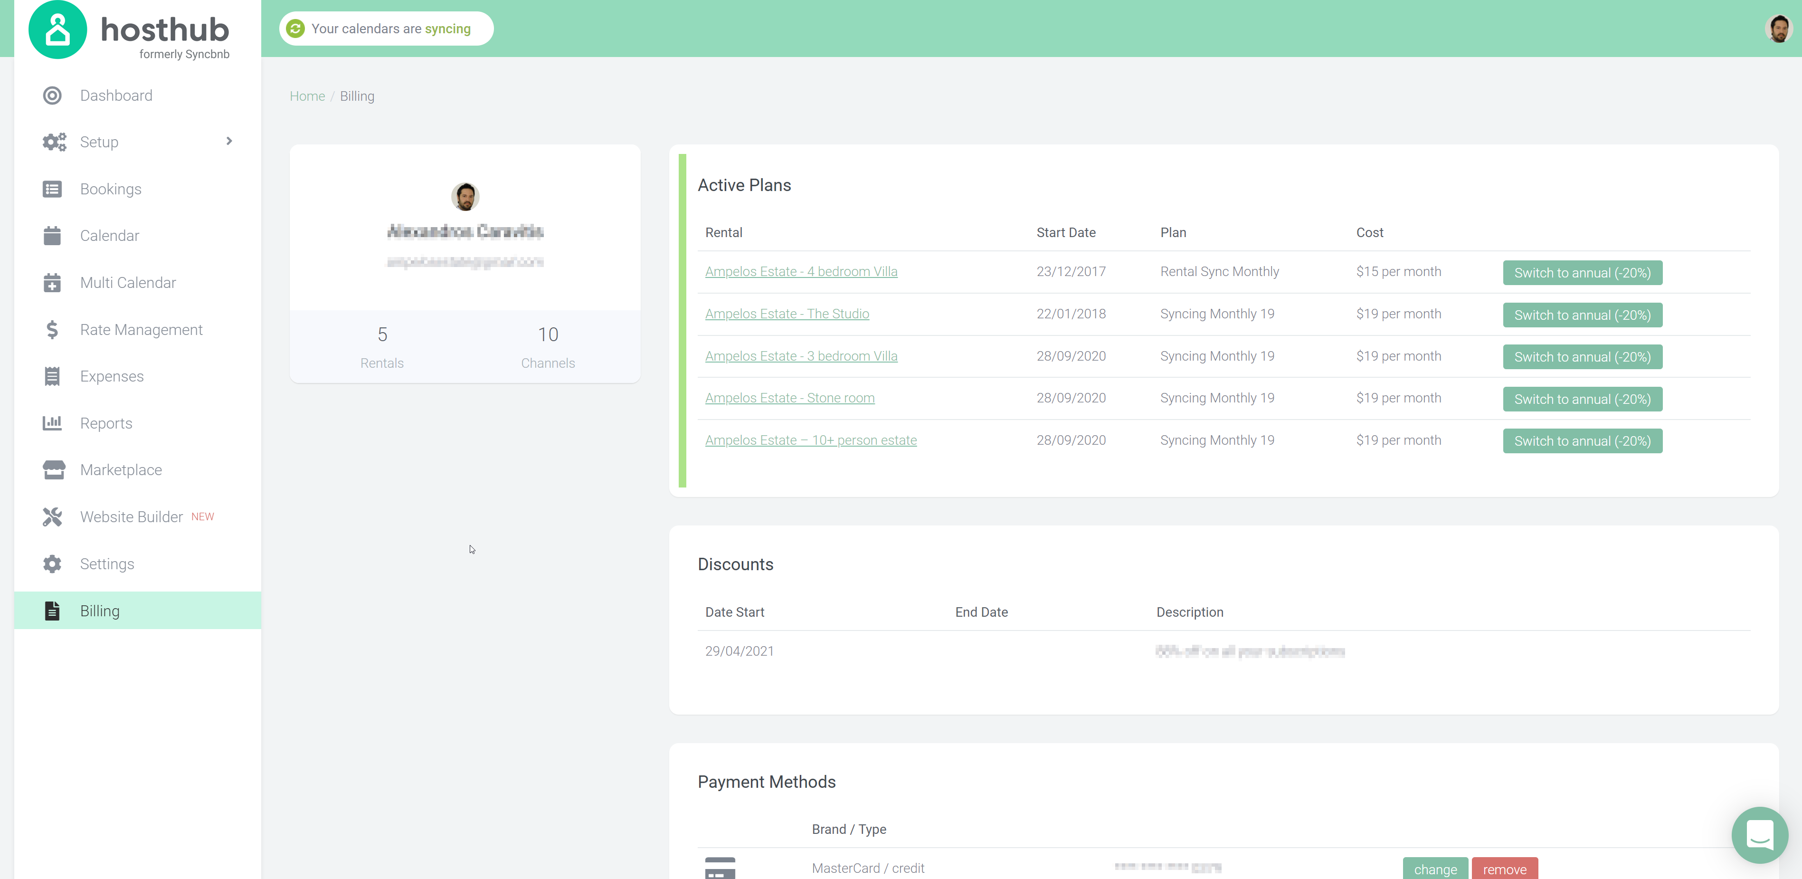Click the Rental Sync Monthly plan cell
Viewport: 1802px width, 879px height.
point(1219,271)
